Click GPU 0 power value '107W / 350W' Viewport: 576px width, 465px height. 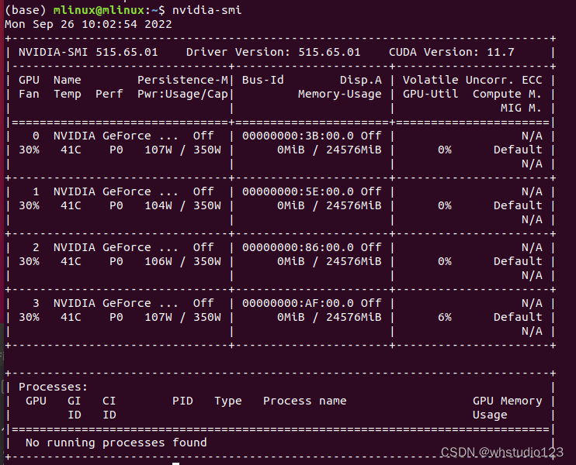(183, 150)
